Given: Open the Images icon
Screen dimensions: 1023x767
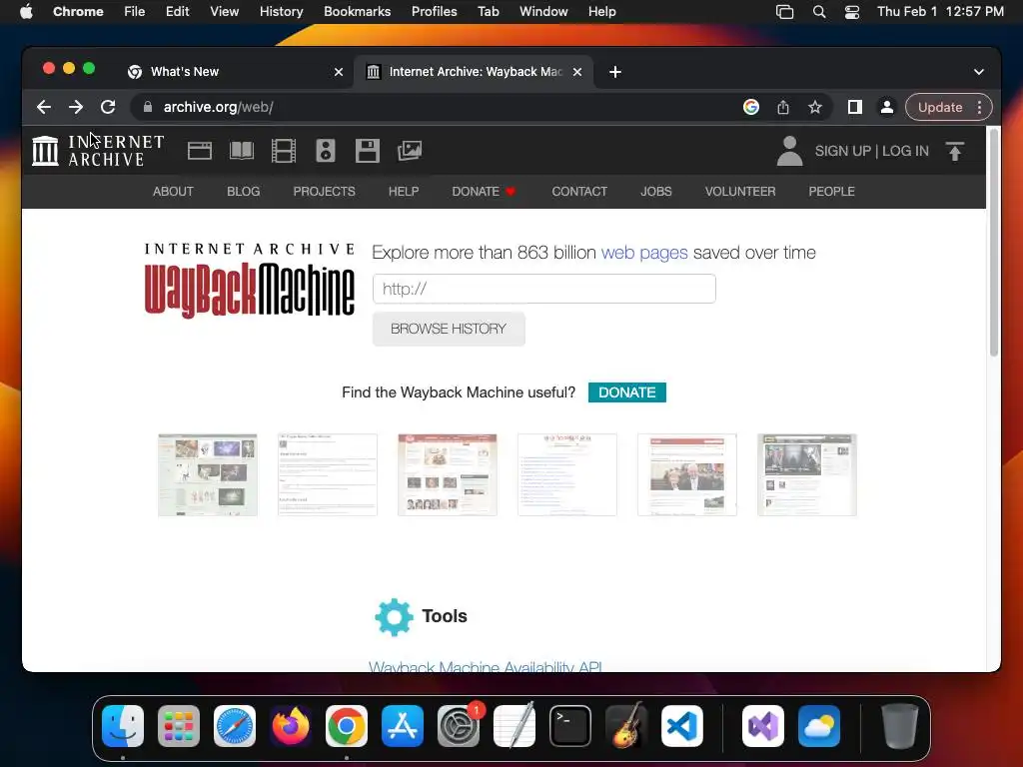Looking at the screenshot, I should 410,151.
